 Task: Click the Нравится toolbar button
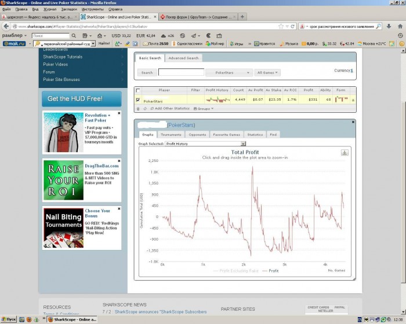click(264, 43)
